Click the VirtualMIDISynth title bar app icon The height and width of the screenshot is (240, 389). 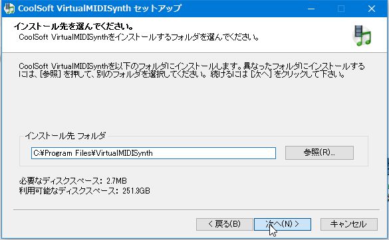pyautogui.click(x=9, y=9)
